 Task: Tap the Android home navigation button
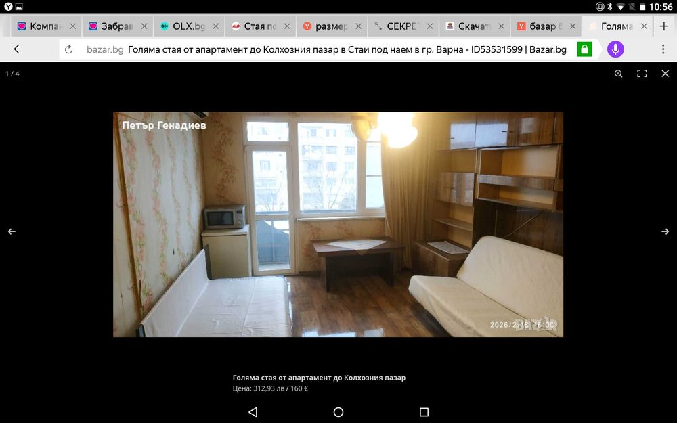point(338,412)
